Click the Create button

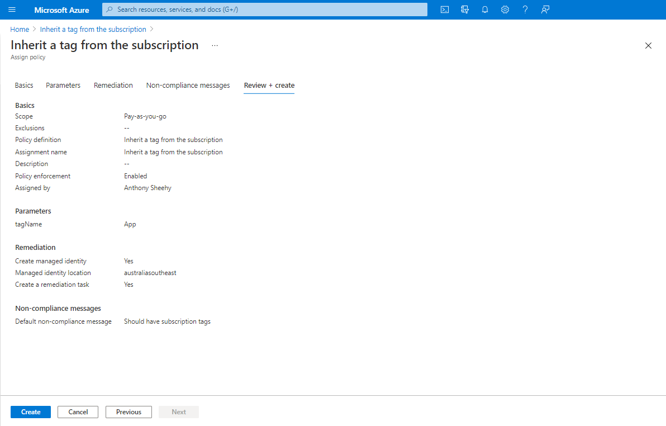pyautogui.click(x=31, y=412)
